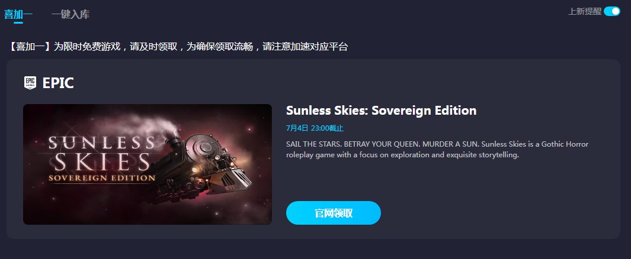Select the 7月4日 23:00截止 deadline text
This screenshot has height=259, width=631.
pyautogui.click(x=315, y=128)
